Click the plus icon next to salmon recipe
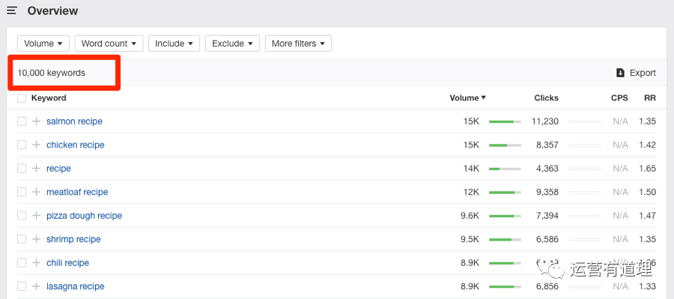Screen dimensions: 674x299 (x=37, y=121)
